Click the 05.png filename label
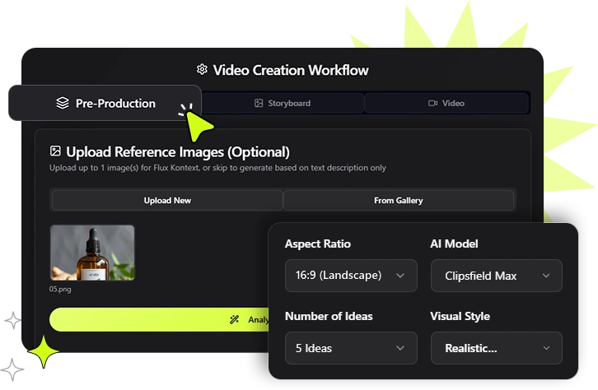Screen dimensions: 598x390 (x=62, y=290)
